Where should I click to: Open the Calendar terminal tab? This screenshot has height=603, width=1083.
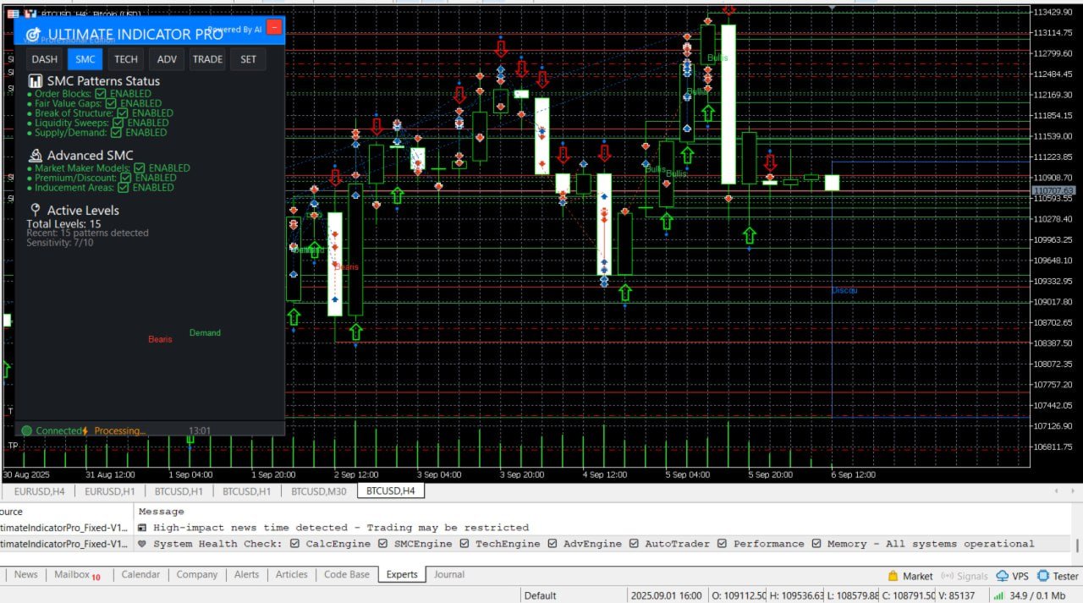140,574
